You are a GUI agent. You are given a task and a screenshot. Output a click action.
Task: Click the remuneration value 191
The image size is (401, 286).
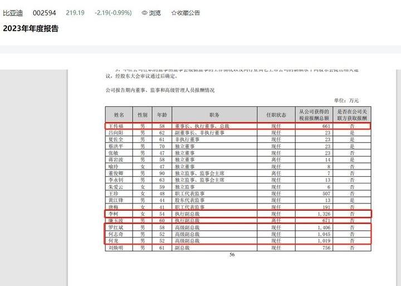326,207
